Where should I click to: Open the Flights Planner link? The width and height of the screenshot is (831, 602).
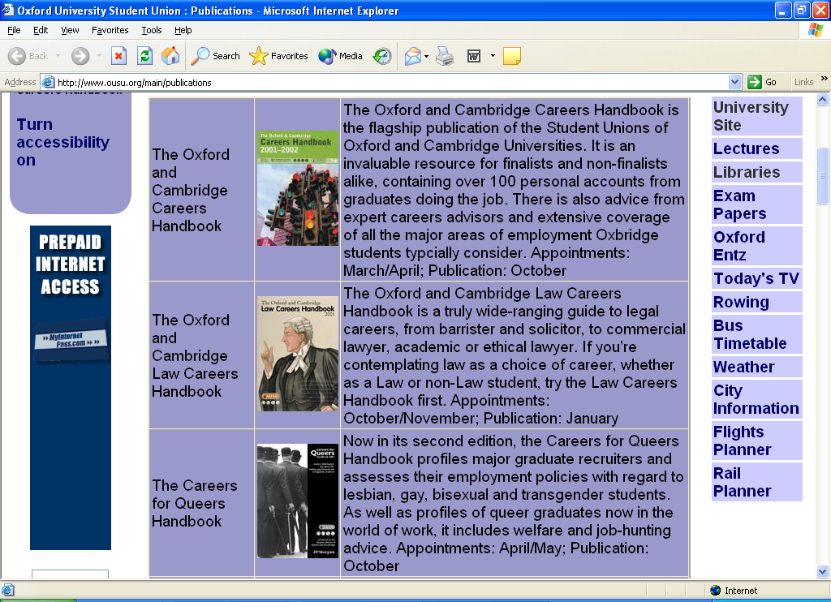pyautogui.click(x=756, y=441)
